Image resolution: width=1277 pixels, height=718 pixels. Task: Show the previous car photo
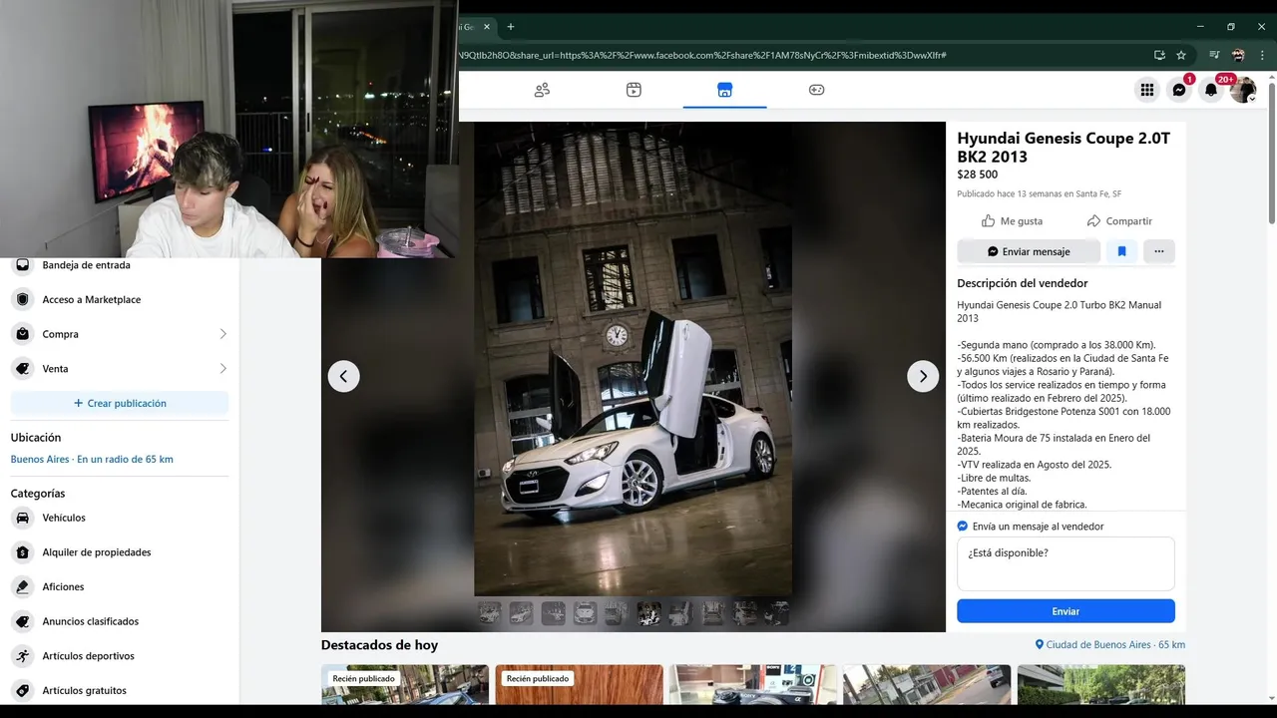[344, 376]
